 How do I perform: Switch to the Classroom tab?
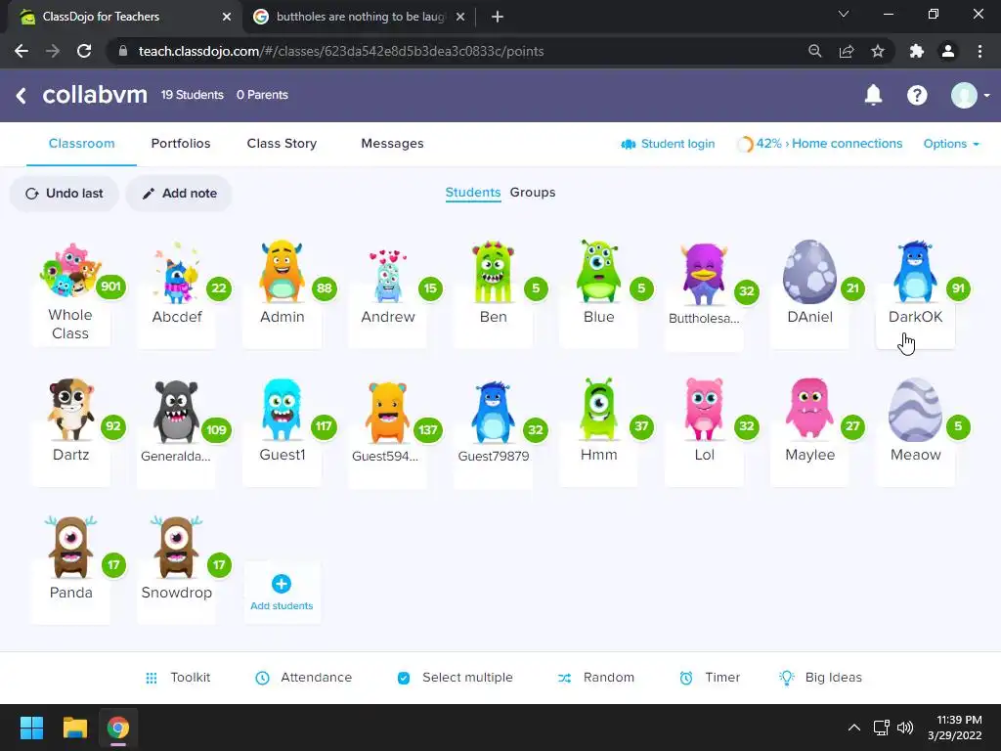pyautogui.click(x=82, y=144)
